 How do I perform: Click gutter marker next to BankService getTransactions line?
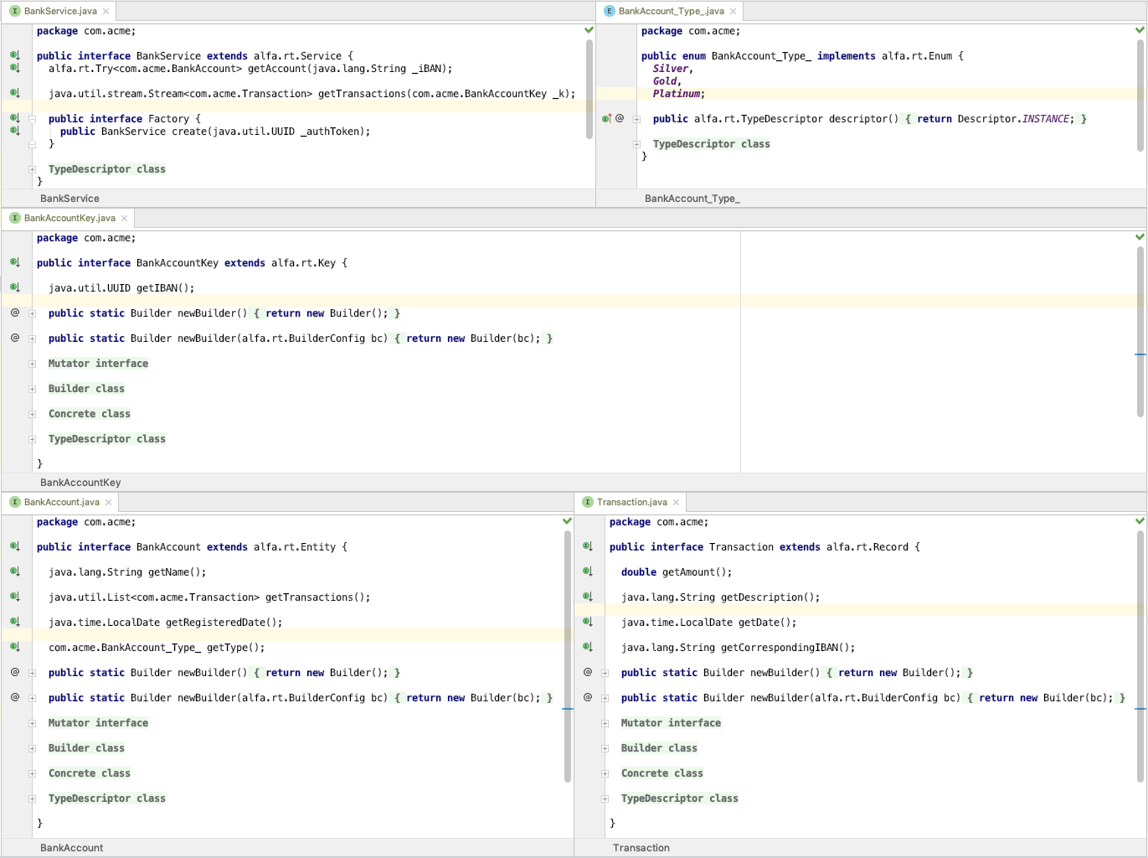click(x=15, y=93)
